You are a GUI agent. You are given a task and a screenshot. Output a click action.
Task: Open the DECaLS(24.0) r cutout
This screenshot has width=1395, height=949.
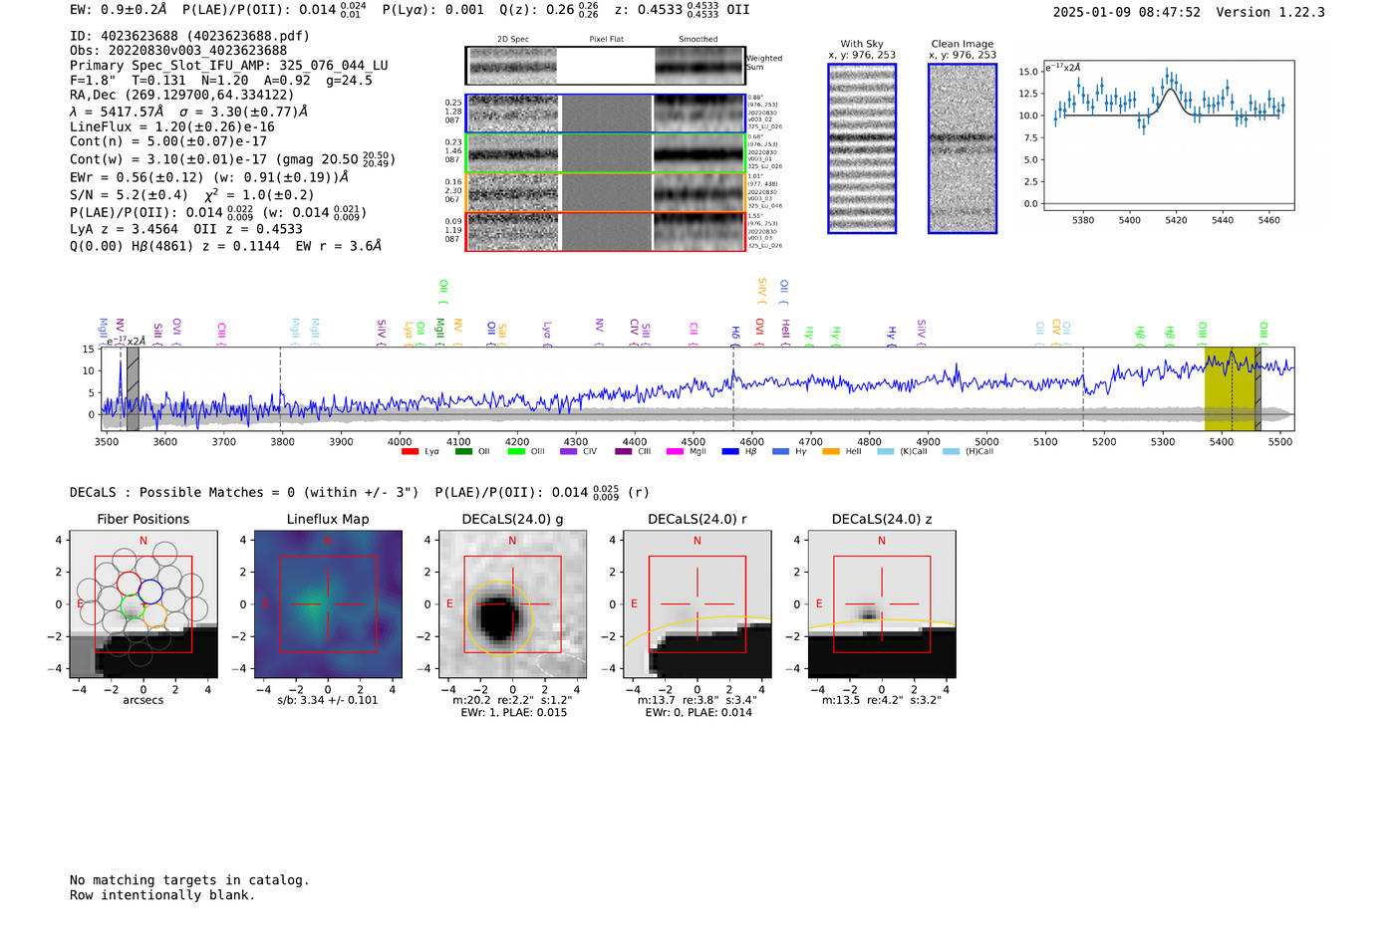tap(697, 604)
